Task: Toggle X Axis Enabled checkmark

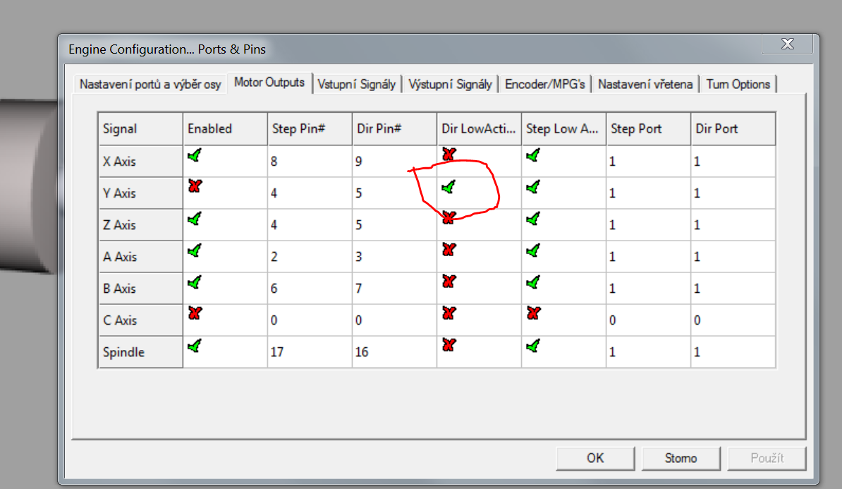Action: [194, 155]
